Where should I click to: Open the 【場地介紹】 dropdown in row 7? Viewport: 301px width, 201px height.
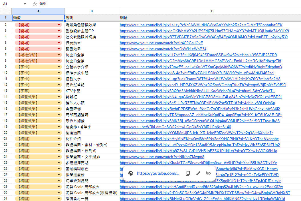(59, 55)
